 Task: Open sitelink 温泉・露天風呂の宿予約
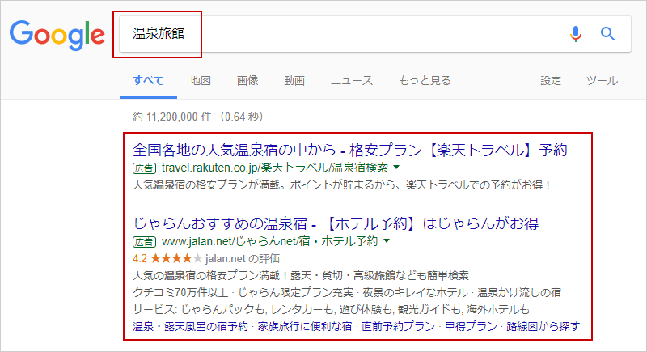click(x=190, y=326)
